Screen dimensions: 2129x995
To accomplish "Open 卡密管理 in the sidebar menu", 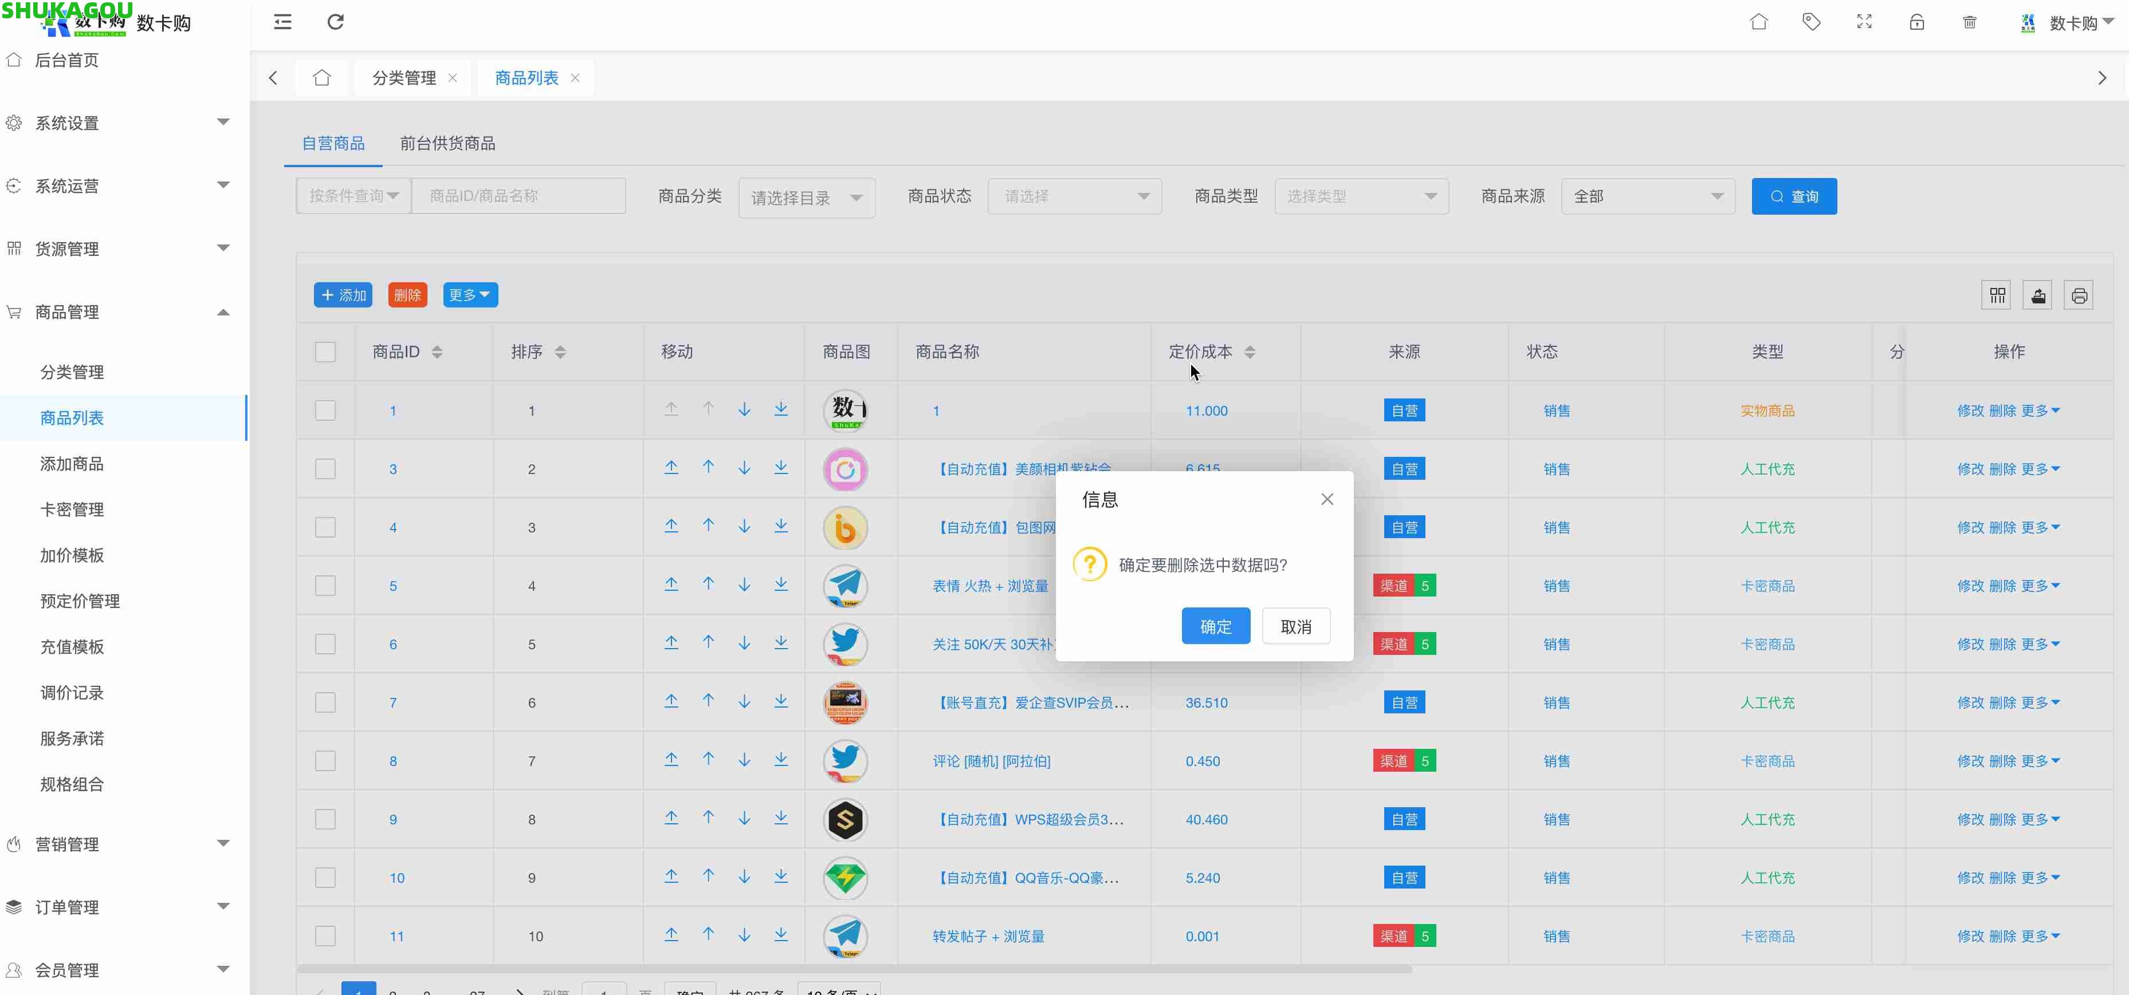I will pos(71,510).
